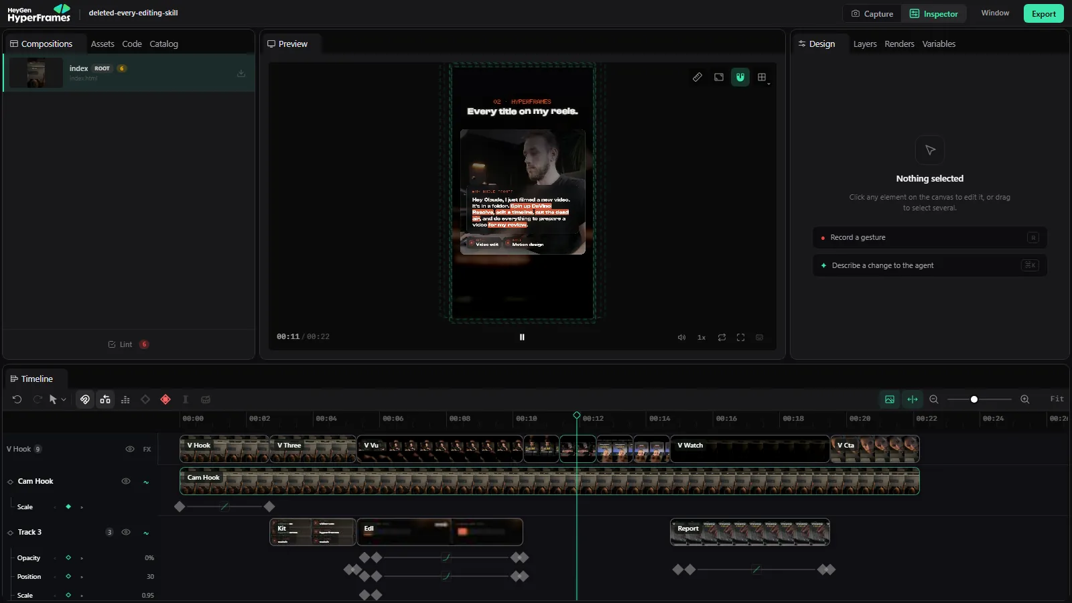Collapse the Track 3 properties
The height and width of the screenshot is (603, 1072).
(x=10, y=533)
